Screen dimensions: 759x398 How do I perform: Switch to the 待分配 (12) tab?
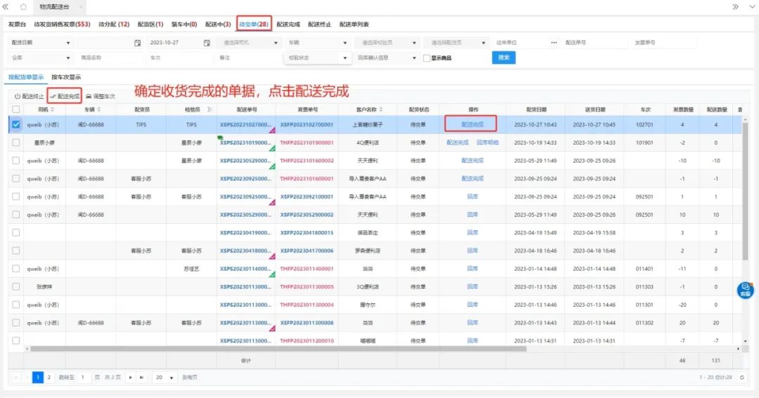tap(114, 25)
